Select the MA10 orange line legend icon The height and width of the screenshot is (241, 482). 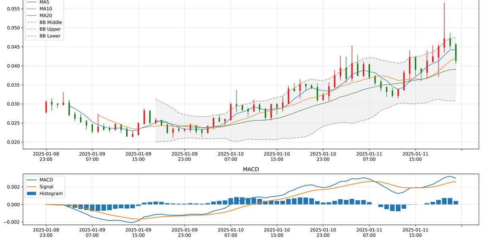click(x=31, y=8)
